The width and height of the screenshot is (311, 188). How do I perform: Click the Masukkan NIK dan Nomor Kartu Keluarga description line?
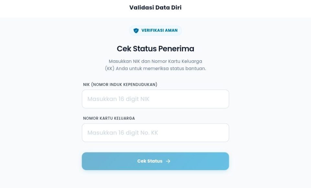pos(155,61)
